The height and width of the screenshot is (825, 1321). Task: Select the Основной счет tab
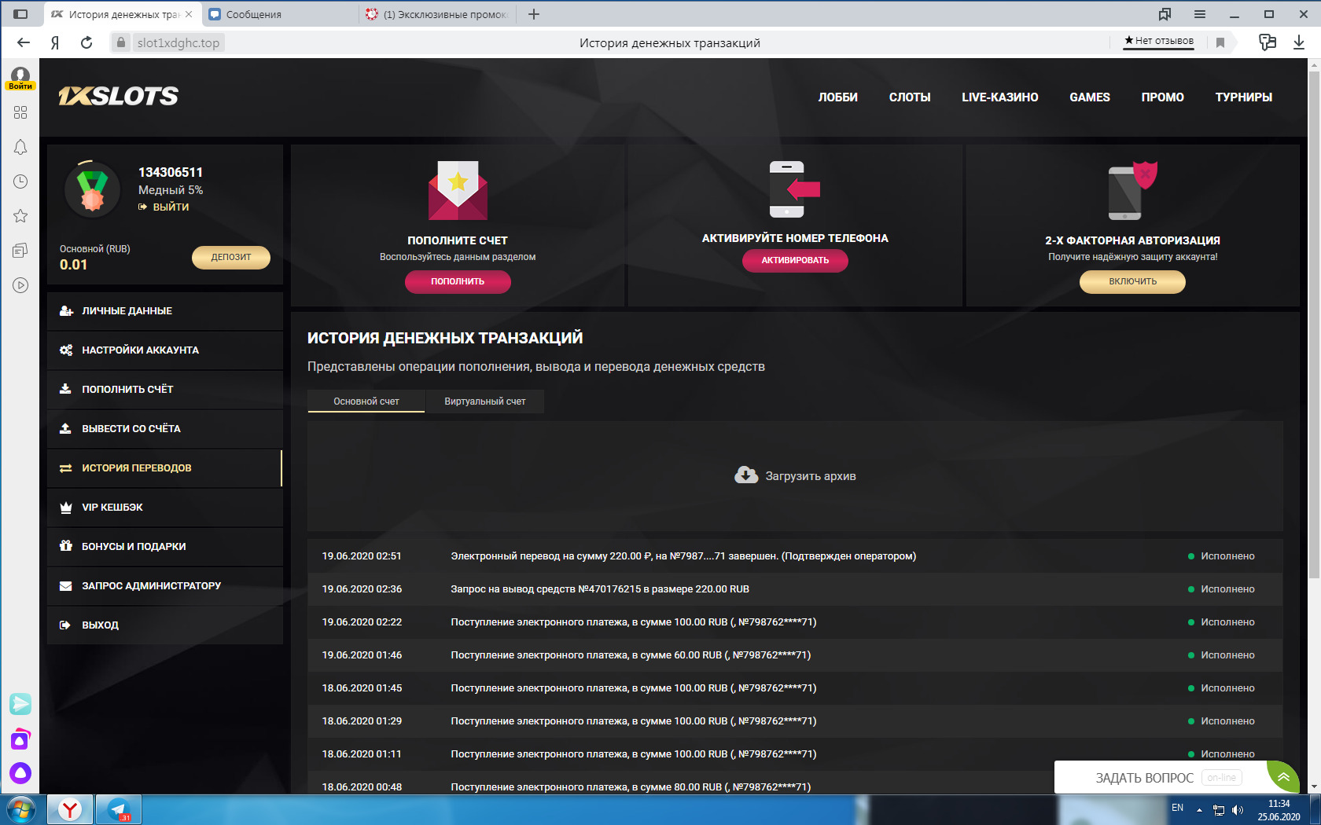click(x=366, y=401)
